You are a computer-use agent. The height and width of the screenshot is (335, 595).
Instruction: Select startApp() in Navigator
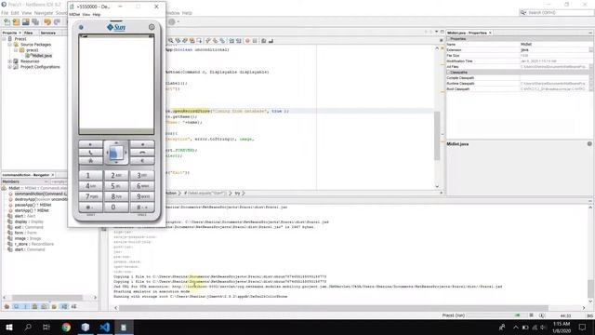(32, 210)
